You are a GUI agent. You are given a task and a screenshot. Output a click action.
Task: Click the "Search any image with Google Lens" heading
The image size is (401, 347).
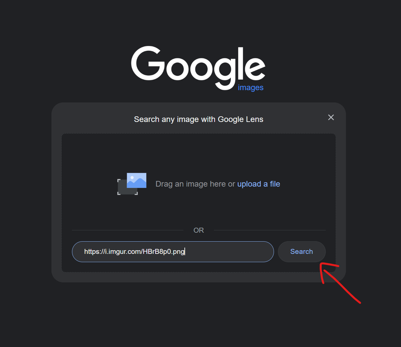[199, 119]
